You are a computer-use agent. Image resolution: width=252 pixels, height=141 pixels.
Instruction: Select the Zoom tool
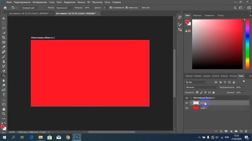pyautogui.click(x=4, y=114)
